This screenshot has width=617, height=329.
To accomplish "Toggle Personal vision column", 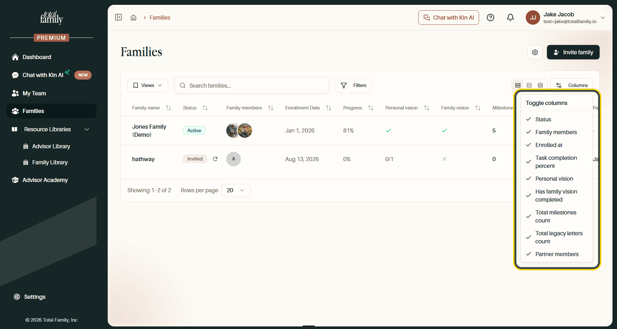I will point(557,179).
